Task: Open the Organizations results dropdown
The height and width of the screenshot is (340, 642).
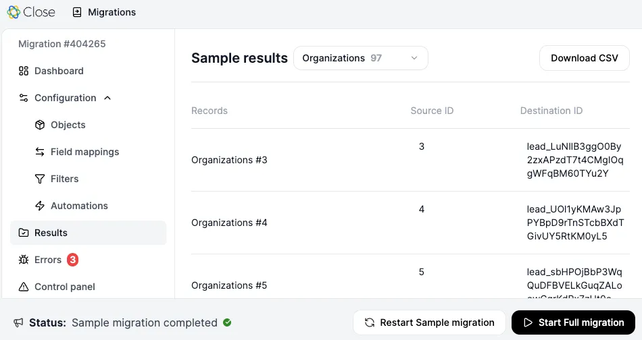Action: coord(361,58)
